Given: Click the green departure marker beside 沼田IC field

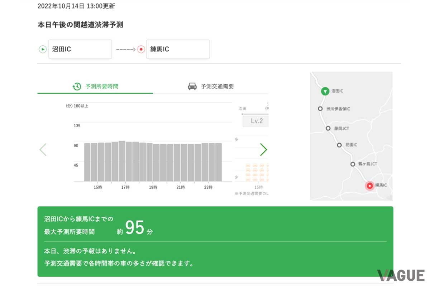Looking at the screenshot, I should pos(43,49).
